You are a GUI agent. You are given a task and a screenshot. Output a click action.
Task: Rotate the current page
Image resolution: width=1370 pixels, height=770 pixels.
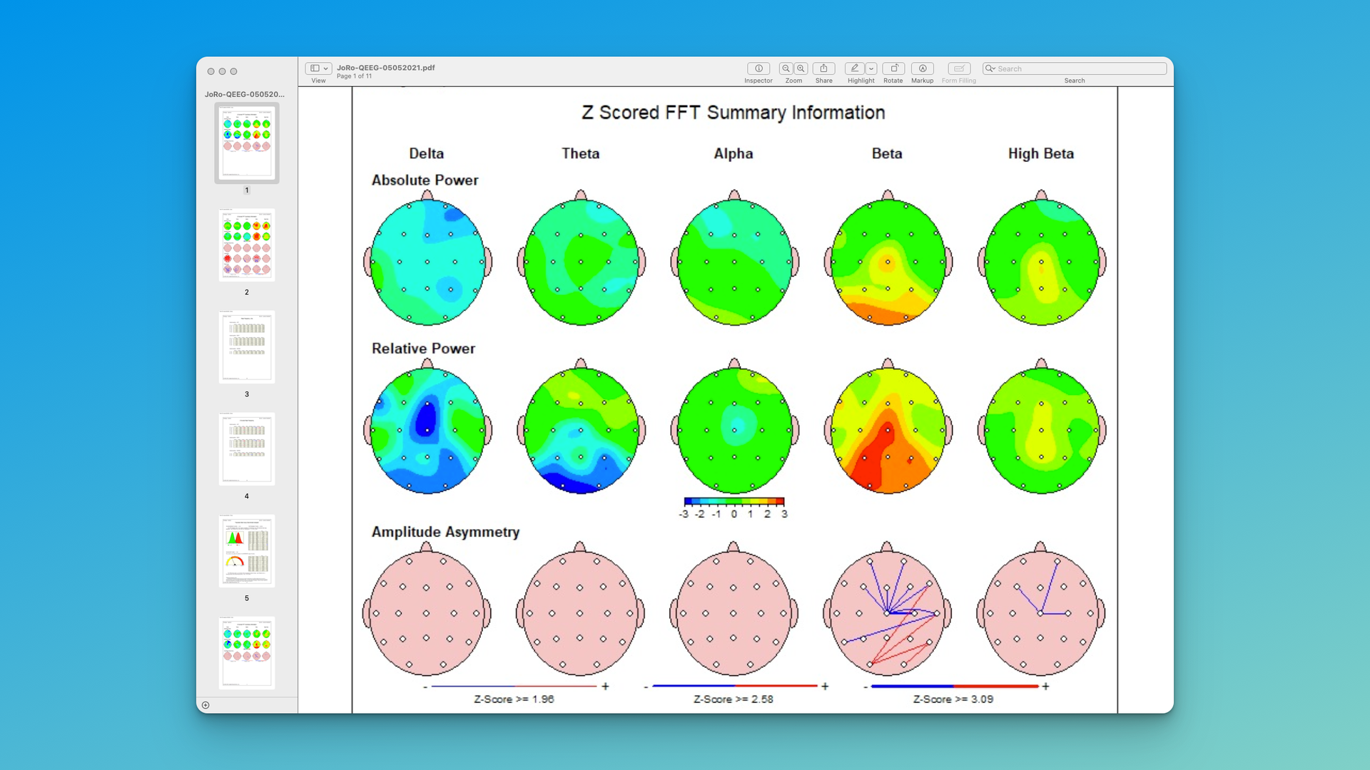[x=893, y=68]
